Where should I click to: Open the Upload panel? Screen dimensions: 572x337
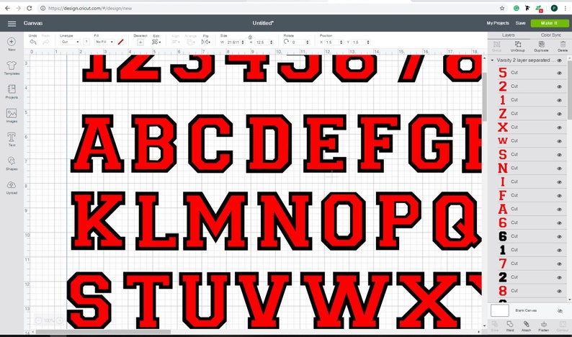12,187
